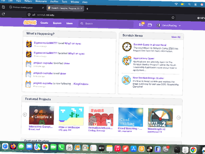Click the avatar beside project-cupcake is now following
Screen dimensions: 205x154
28,84
